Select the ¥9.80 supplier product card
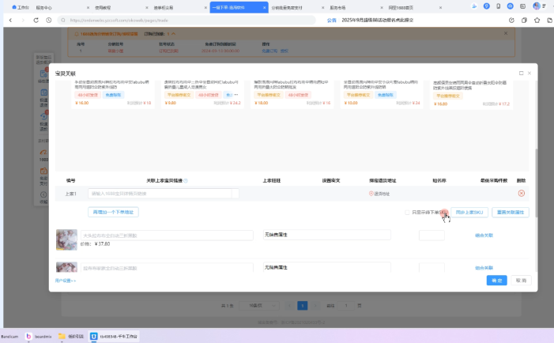The width and height of the screenshot is (554, 343). [x=202, y=93]
